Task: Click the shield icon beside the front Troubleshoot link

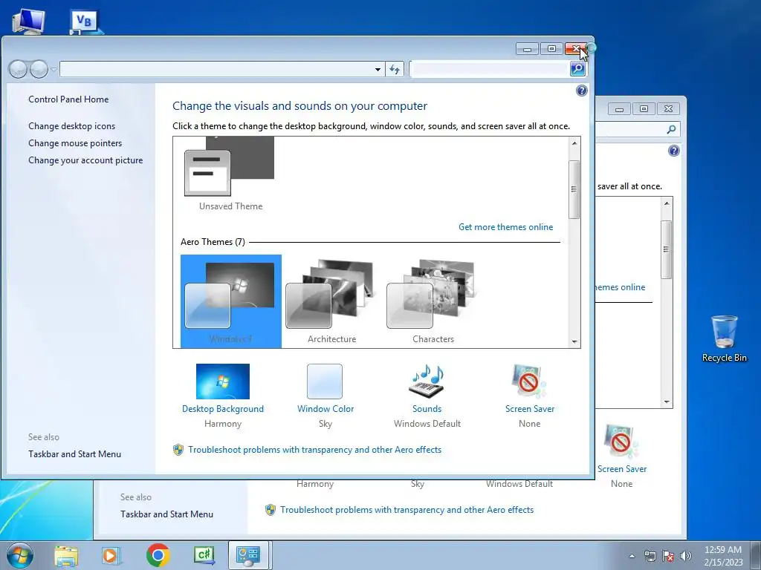Action: click(x=178, y=450)
